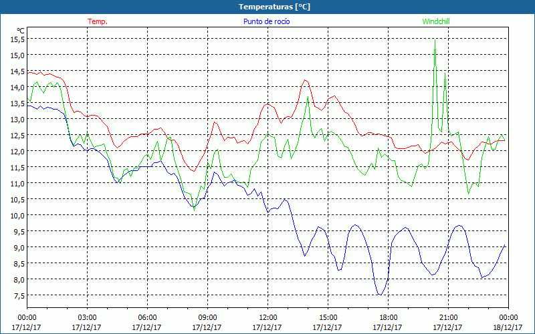535x334 pixels.
Task: Select the red 'Temp.' legend label
Action: (98, 21)
